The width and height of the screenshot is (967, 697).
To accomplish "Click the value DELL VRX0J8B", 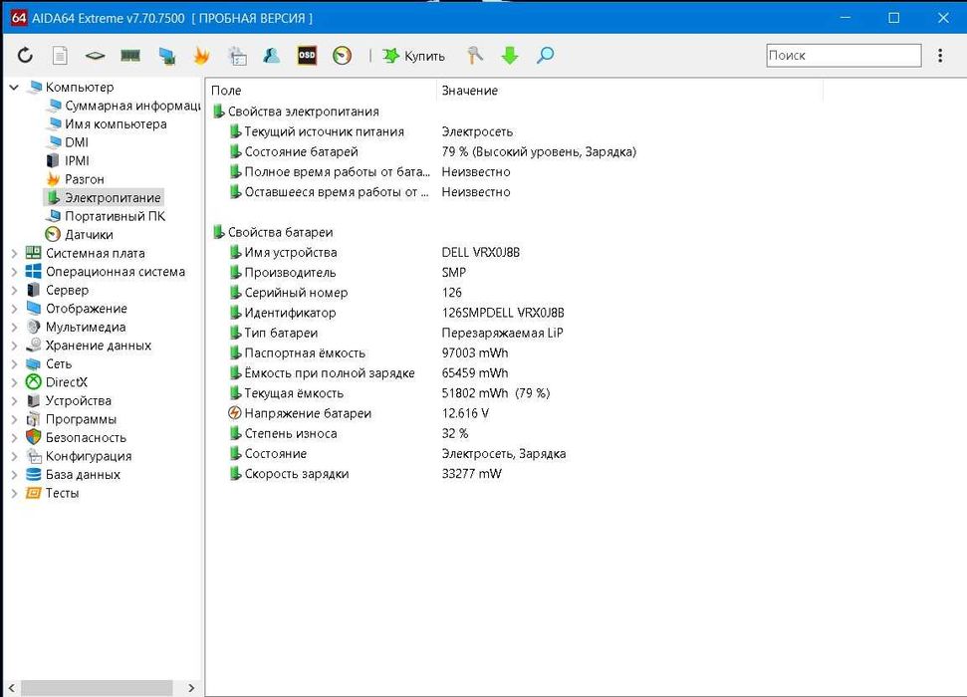I will point(480,253).
